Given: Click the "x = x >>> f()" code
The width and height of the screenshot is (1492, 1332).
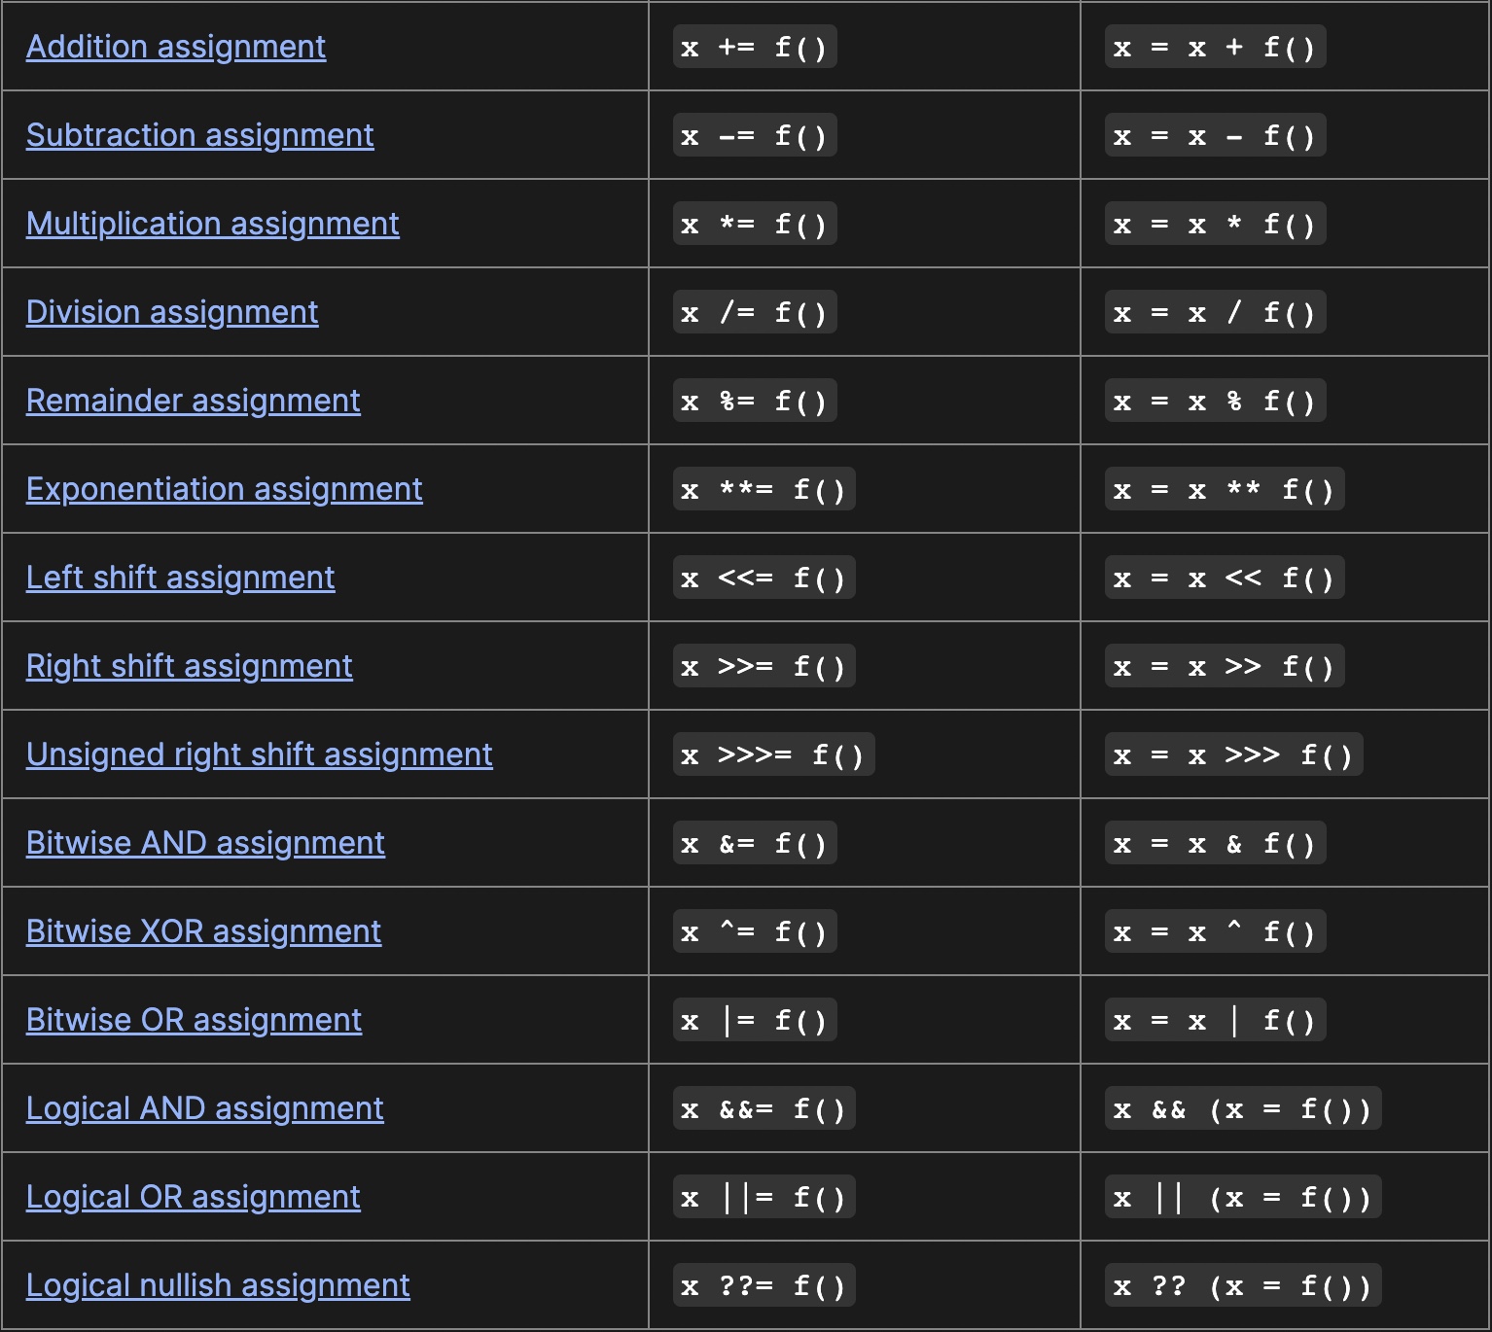Looking at the screenshot, I should pos(1233,754).
